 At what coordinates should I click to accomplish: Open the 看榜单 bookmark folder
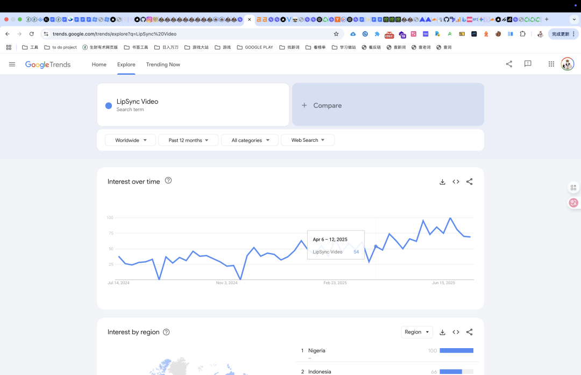(315, 47)
